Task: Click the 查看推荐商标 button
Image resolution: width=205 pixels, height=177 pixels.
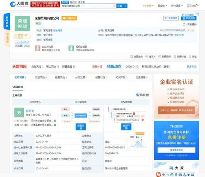Action: pyautogui.click(x=176, y=150)
